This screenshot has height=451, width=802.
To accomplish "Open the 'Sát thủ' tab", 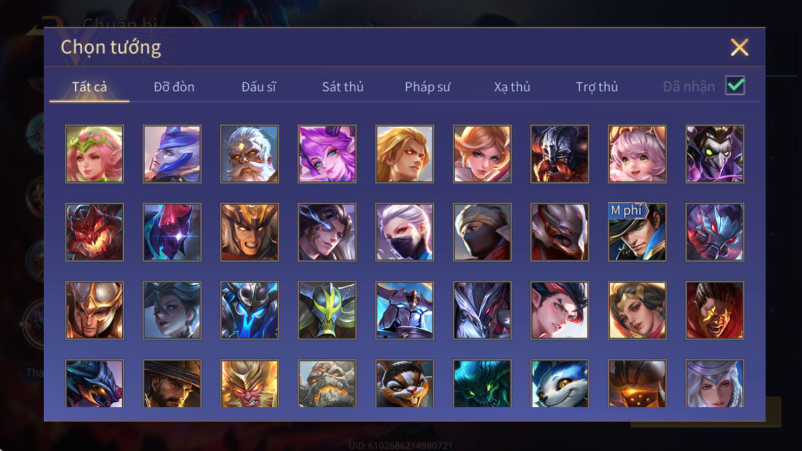I will [x=343, y=87].
